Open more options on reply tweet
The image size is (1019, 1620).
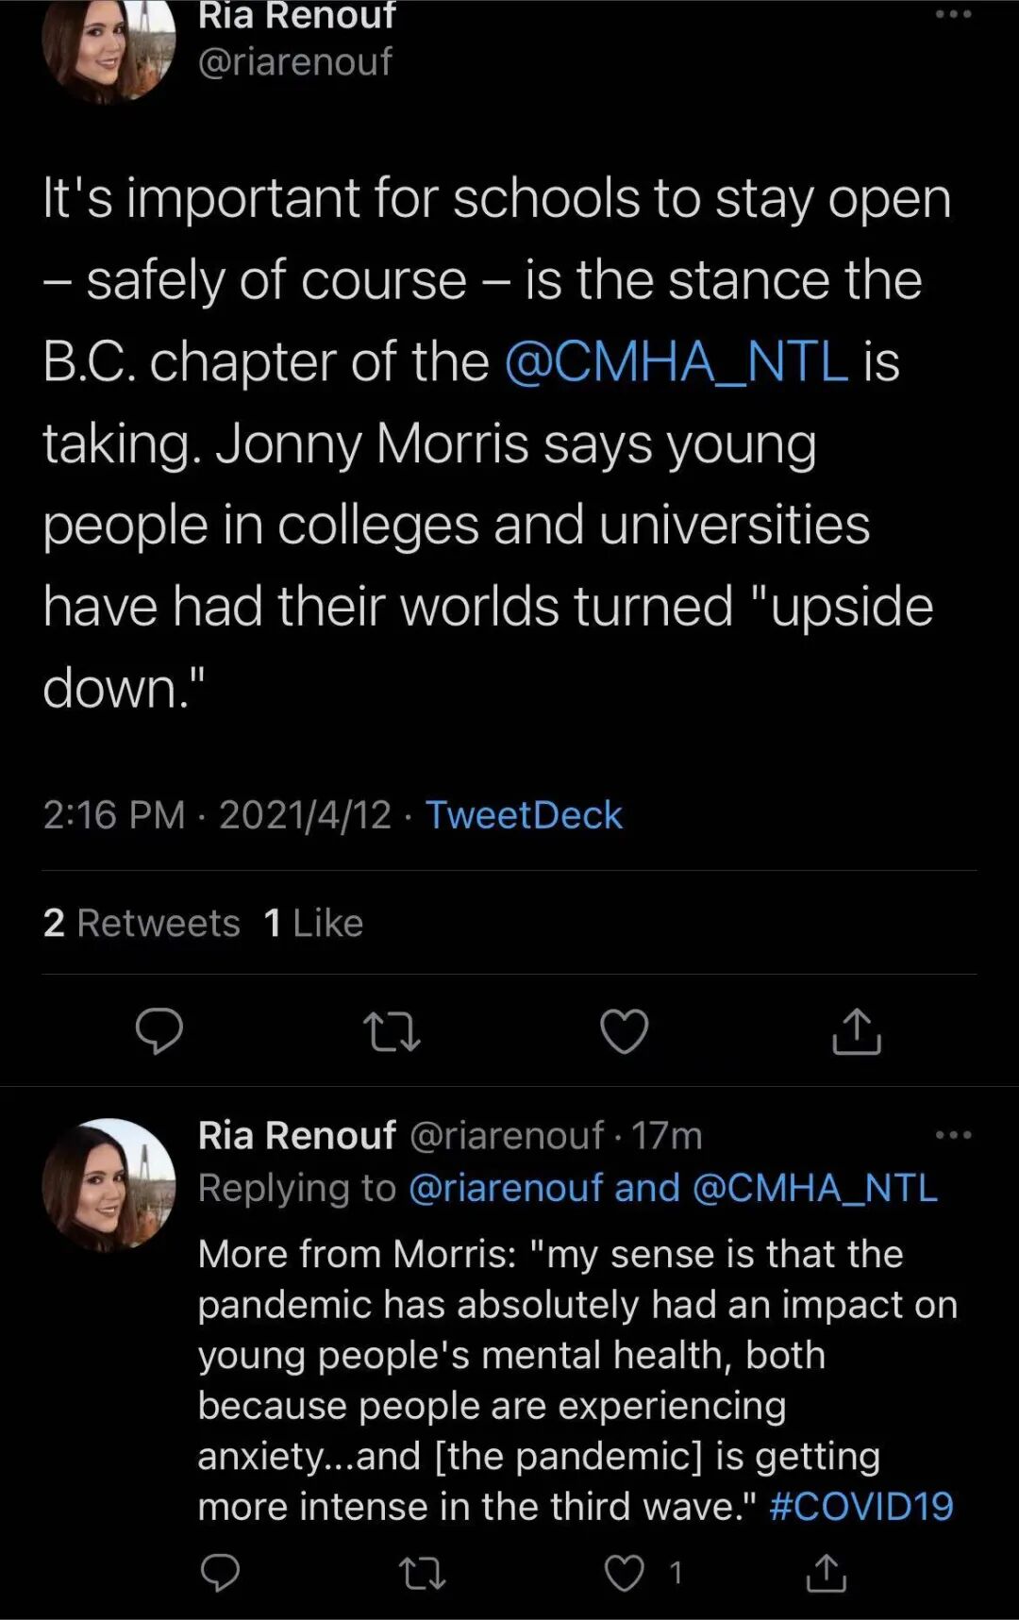(953, 1135)
